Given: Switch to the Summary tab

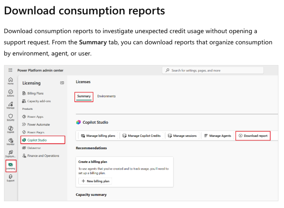Looking at the screenshot, I should coord(84,96).
